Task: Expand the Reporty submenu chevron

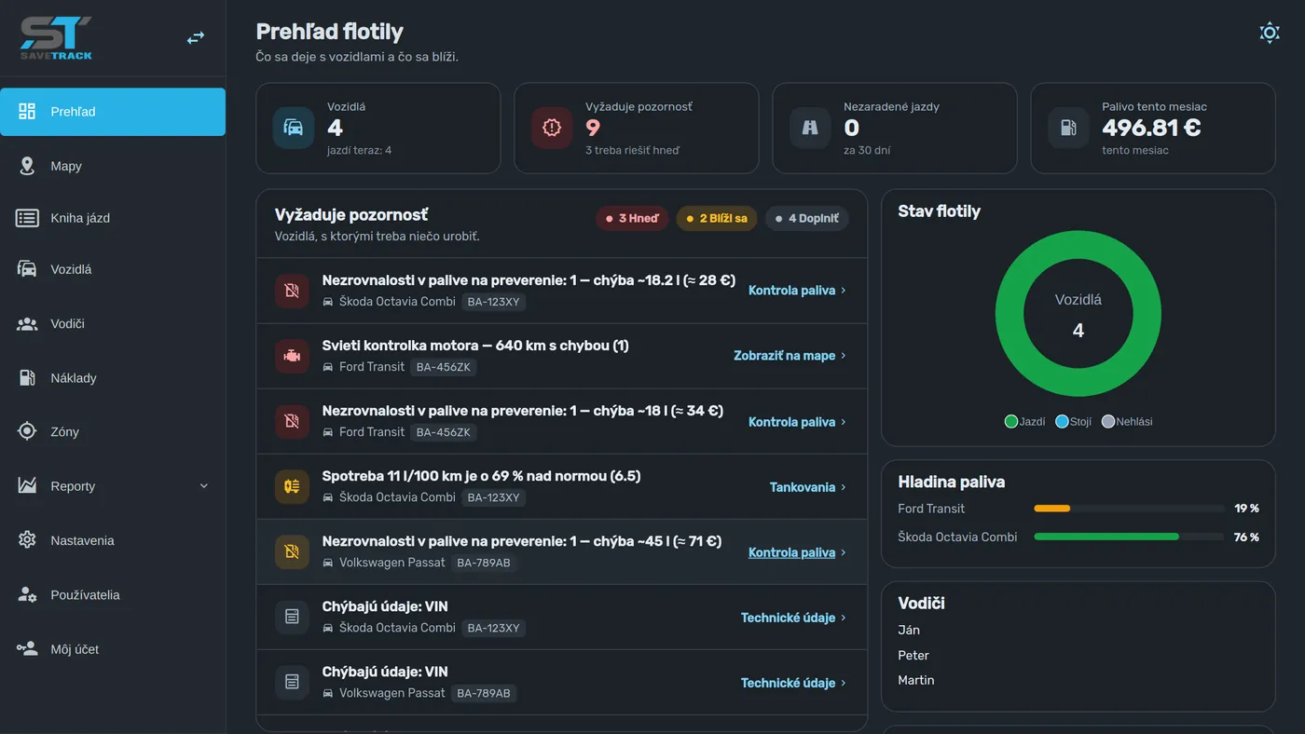Action: [204, 486]
